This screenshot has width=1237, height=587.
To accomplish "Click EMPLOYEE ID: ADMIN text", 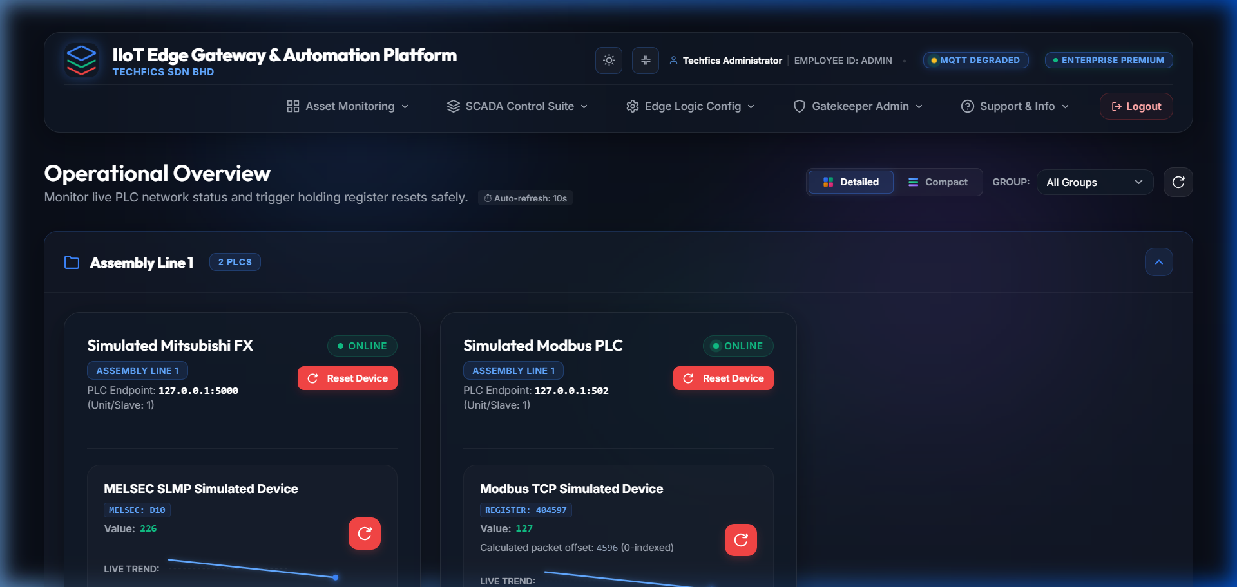I will point(843,61).
